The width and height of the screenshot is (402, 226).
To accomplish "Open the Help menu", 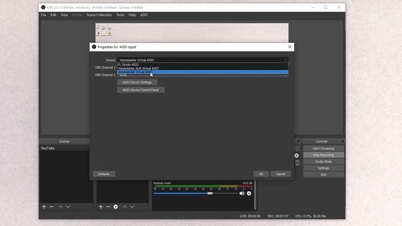I will 133,15.
